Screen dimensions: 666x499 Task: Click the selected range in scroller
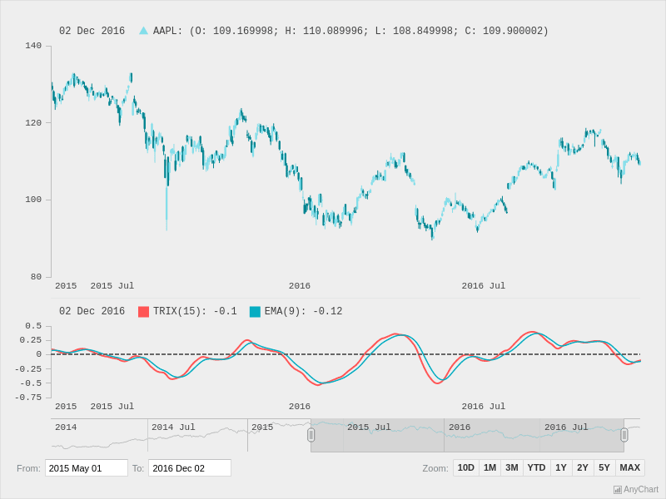[x=467, y=435]
